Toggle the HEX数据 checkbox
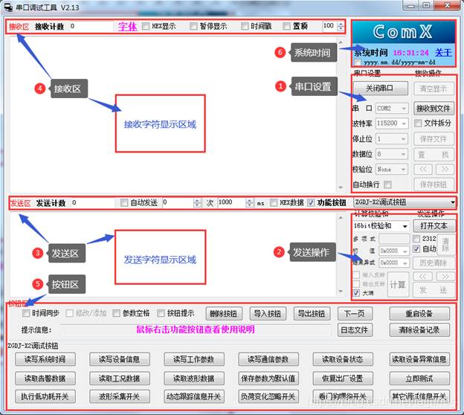 [x=274, y=203]
